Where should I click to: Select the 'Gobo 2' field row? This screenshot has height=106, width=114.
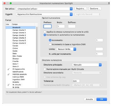coord(21,66)
